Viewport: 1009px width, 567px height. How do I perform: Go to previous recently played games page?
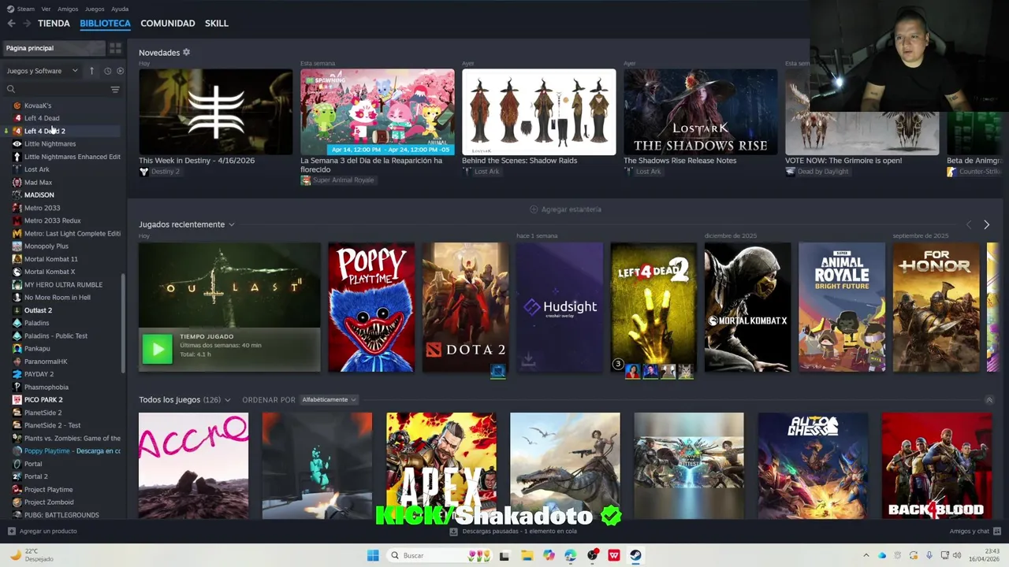(x=969, y=225)
